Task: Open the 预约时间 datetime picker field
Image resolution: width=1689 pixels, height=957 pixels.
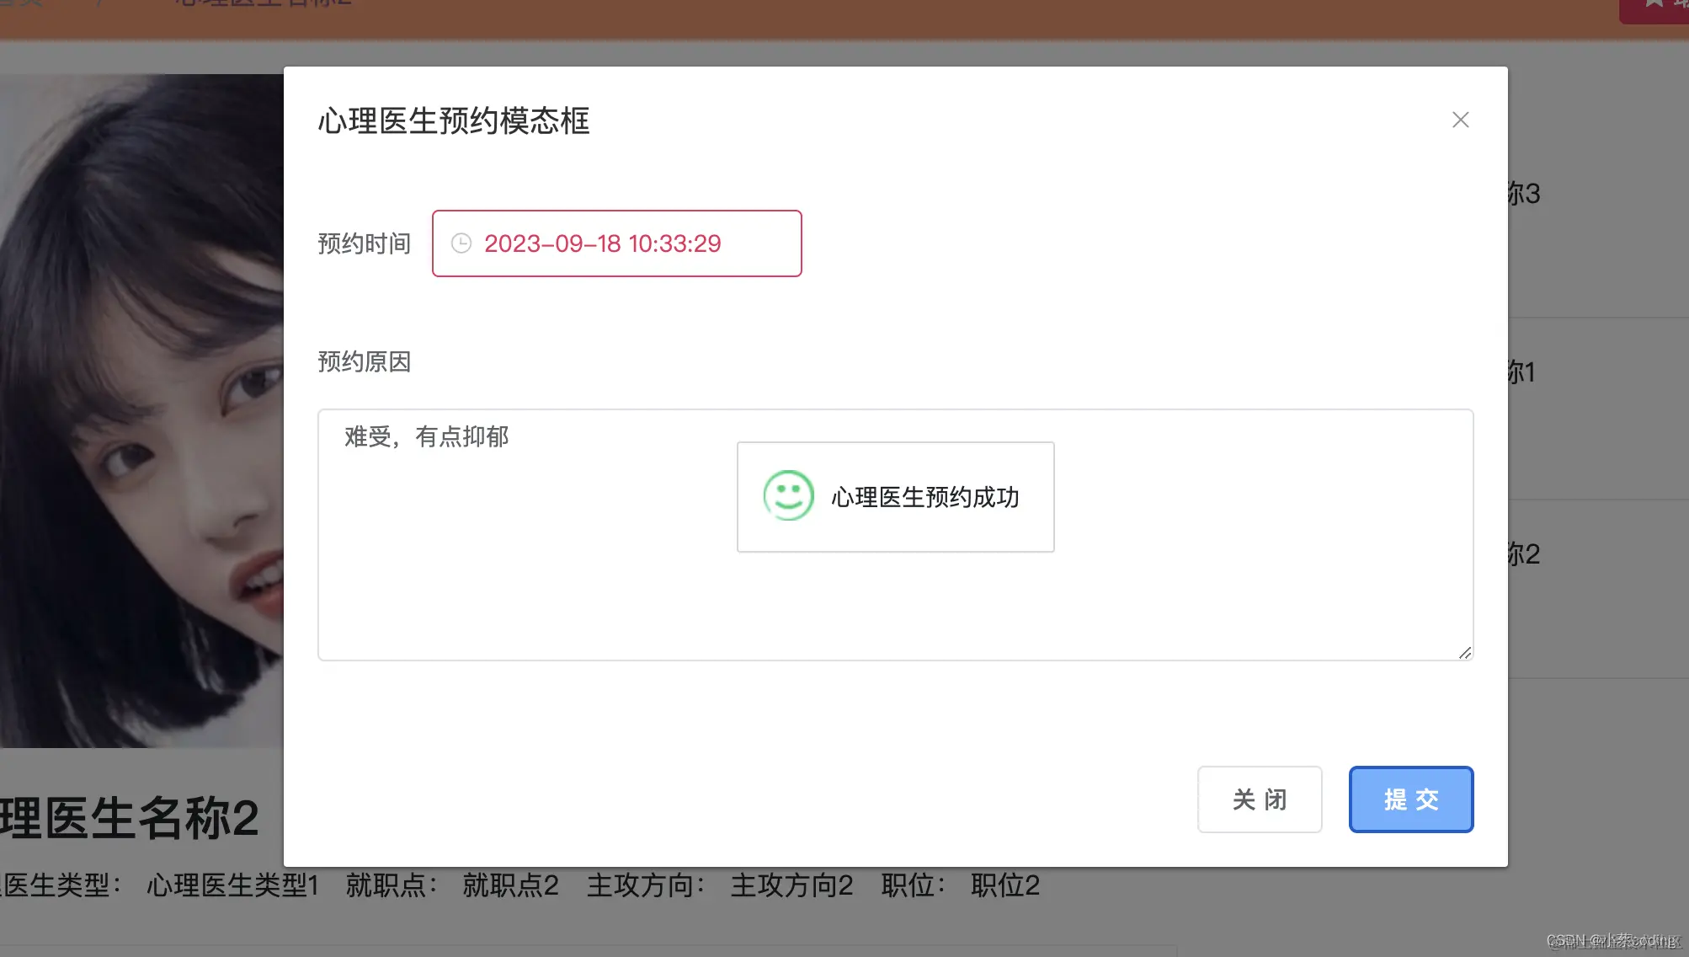Action: coord(616,243)
